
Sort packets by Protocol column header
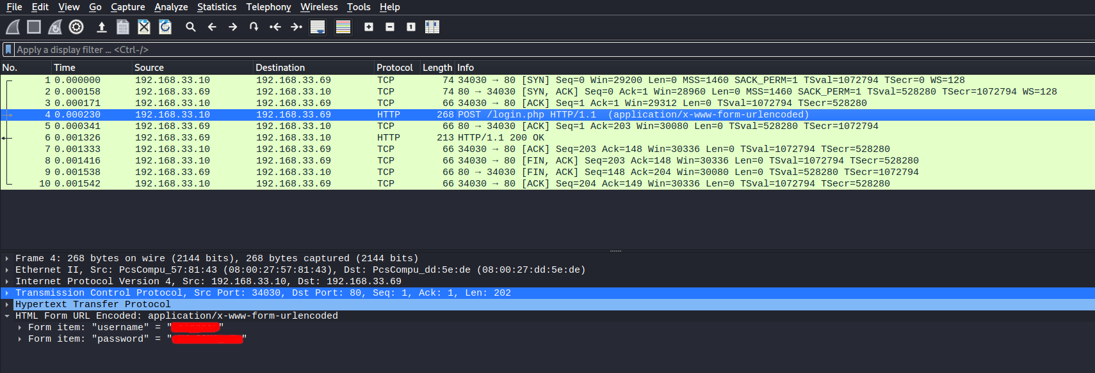(394, 68)
